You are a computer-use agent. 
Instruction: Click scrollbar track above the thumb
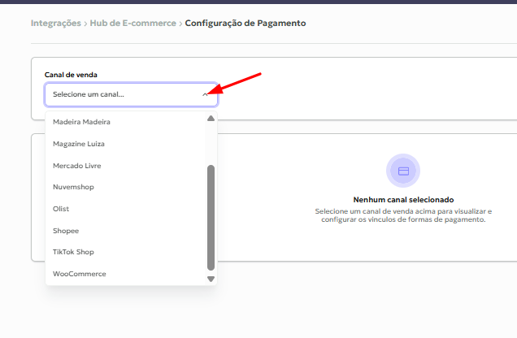point(211,143)
